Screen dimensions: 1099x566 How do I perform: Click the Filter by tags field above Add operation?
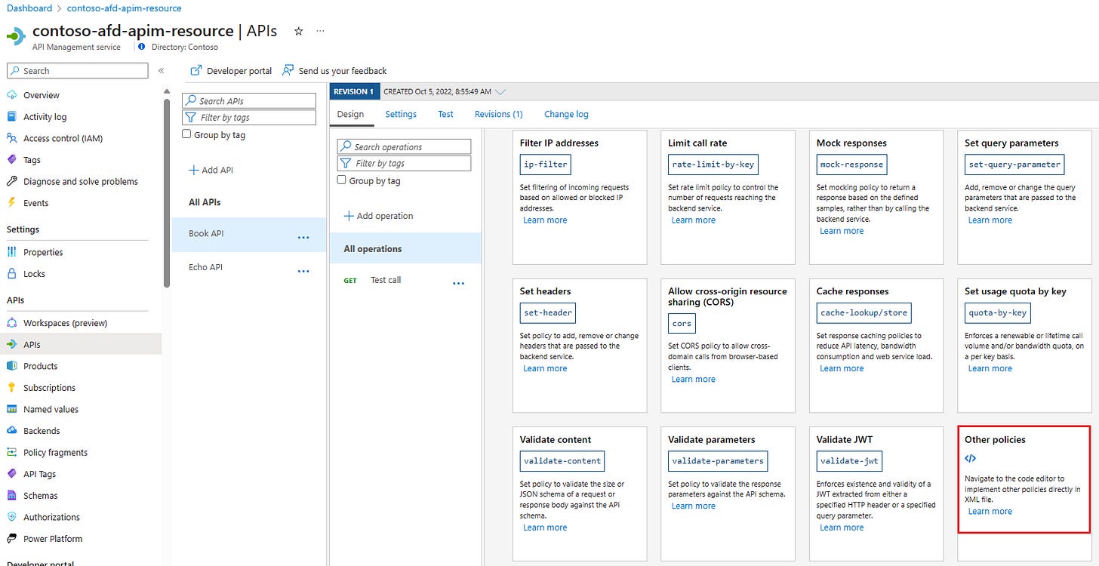click(x=404, y=163)
